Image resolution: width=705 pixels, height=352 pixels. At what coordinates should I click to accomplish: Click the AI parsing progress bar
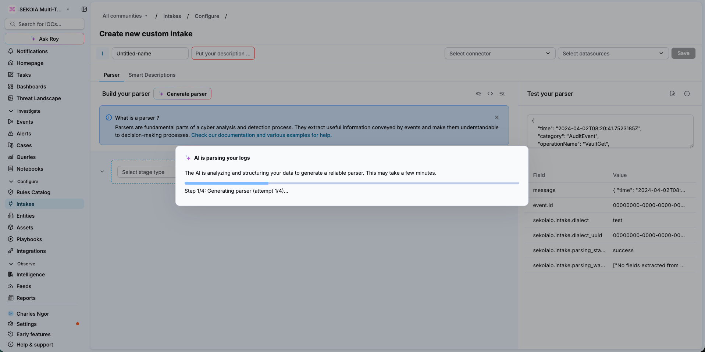click(352, 183)
